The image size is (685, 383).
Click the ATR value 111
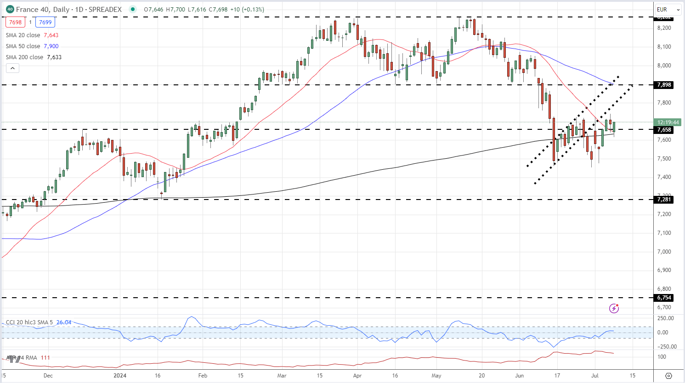click(x=45, y=358)
